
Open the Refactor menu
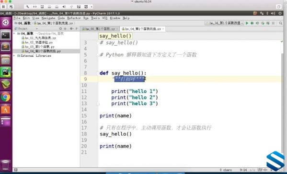point(74,18)
